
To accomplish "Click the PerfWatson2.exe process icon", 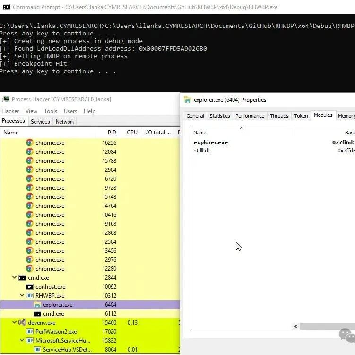I will click(30, 332).
